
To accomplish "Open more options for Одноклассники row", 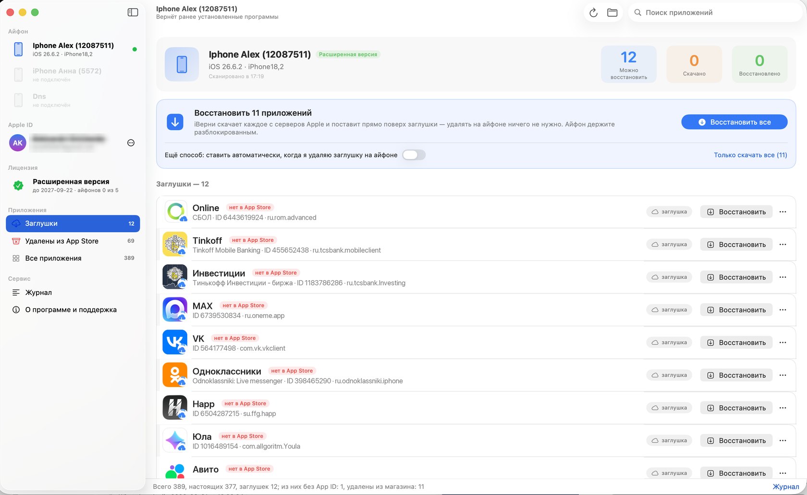I will [783, 375].
